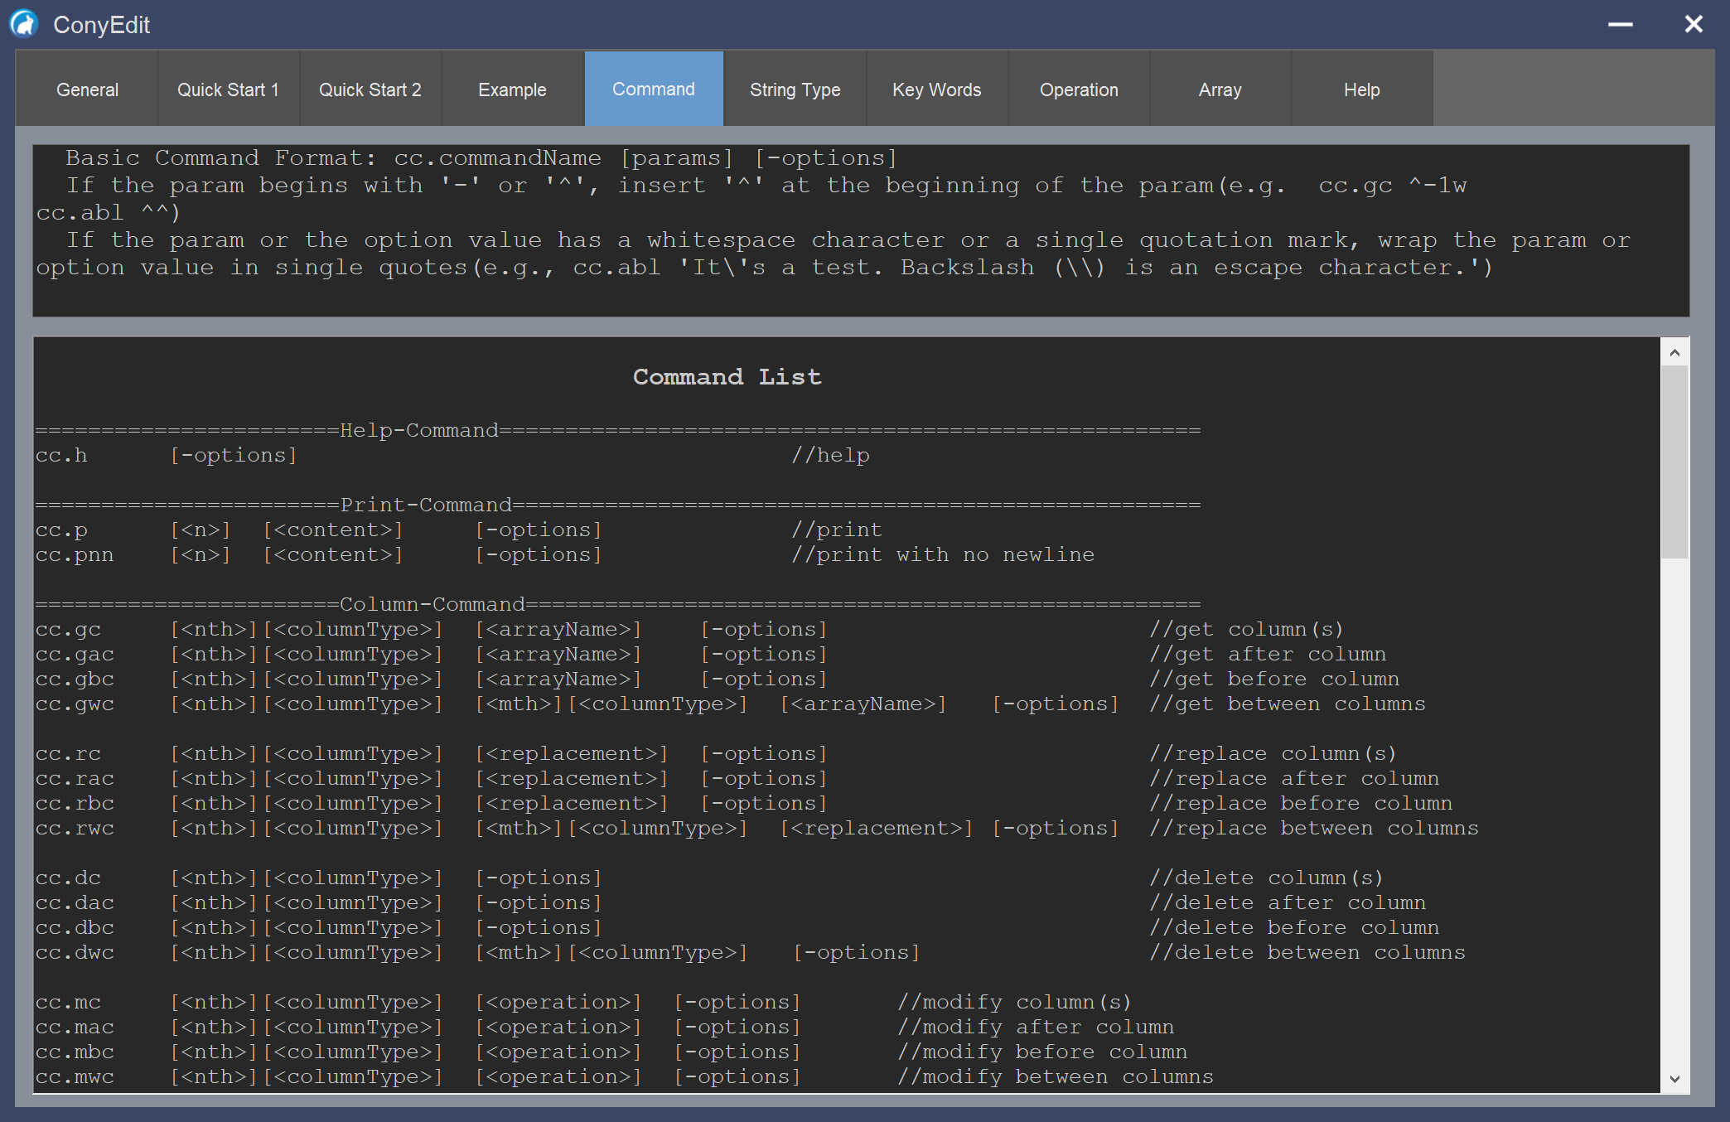
Task: Click the empty scrollbar track below the thumb
Action: 1674,812
